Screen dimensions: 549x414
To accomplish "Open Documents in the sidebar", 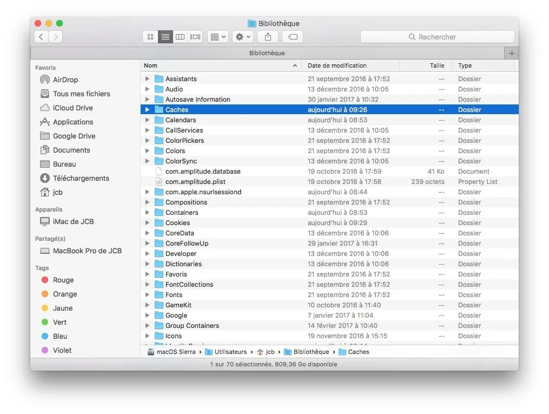I will point(65,150).
